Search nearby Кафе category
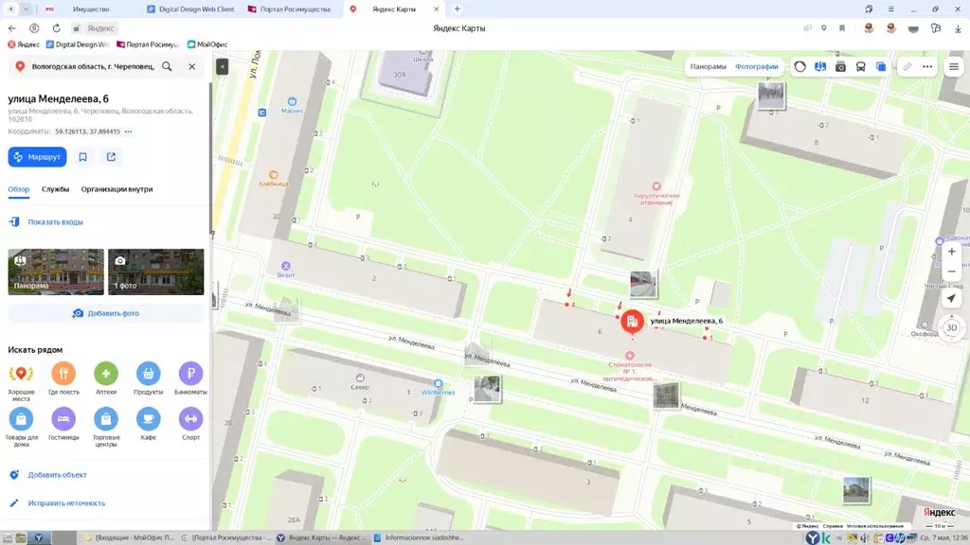The height and width of the screenshot is (545, 970). pos(149,423)
